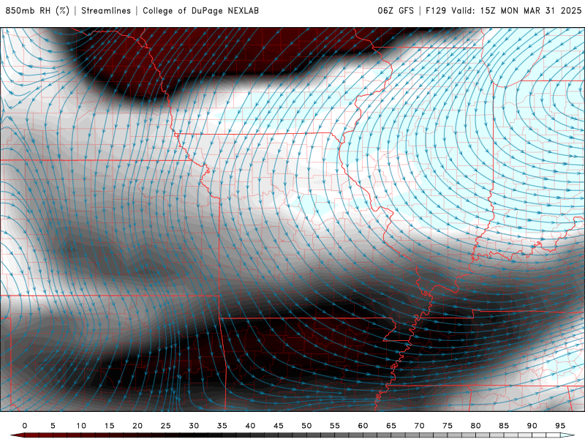Click the colorbar label "45"
The height and width of the screenshot is (439, 585).
point(279,426)
